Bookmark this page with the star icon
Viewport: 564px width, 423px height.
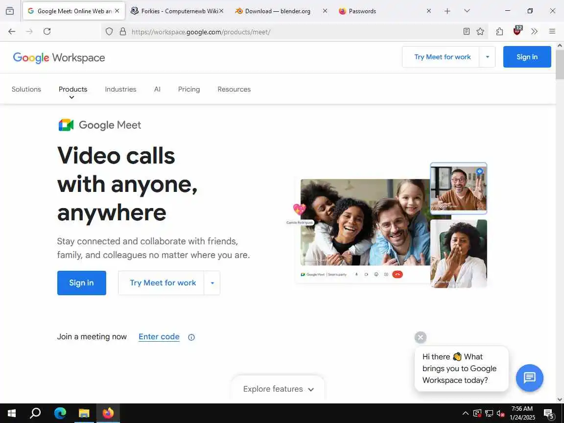click(x=480, y=32)
